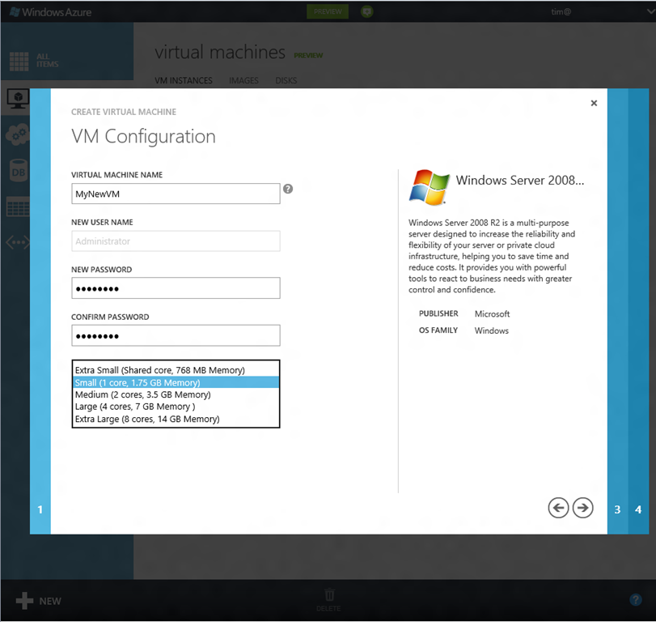Expand the account menu chevron beside tim@
Viewport: 656px width, 622px height.
[x=650, y=11]
